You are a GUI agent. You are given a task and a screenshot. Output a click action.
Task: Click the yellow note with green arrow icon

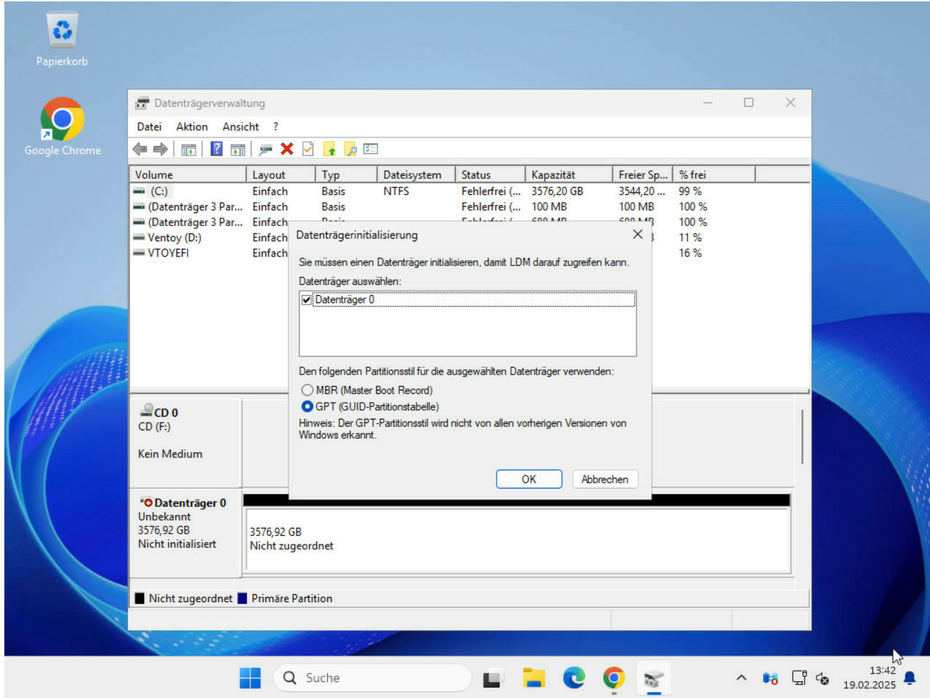pos(329,149)
